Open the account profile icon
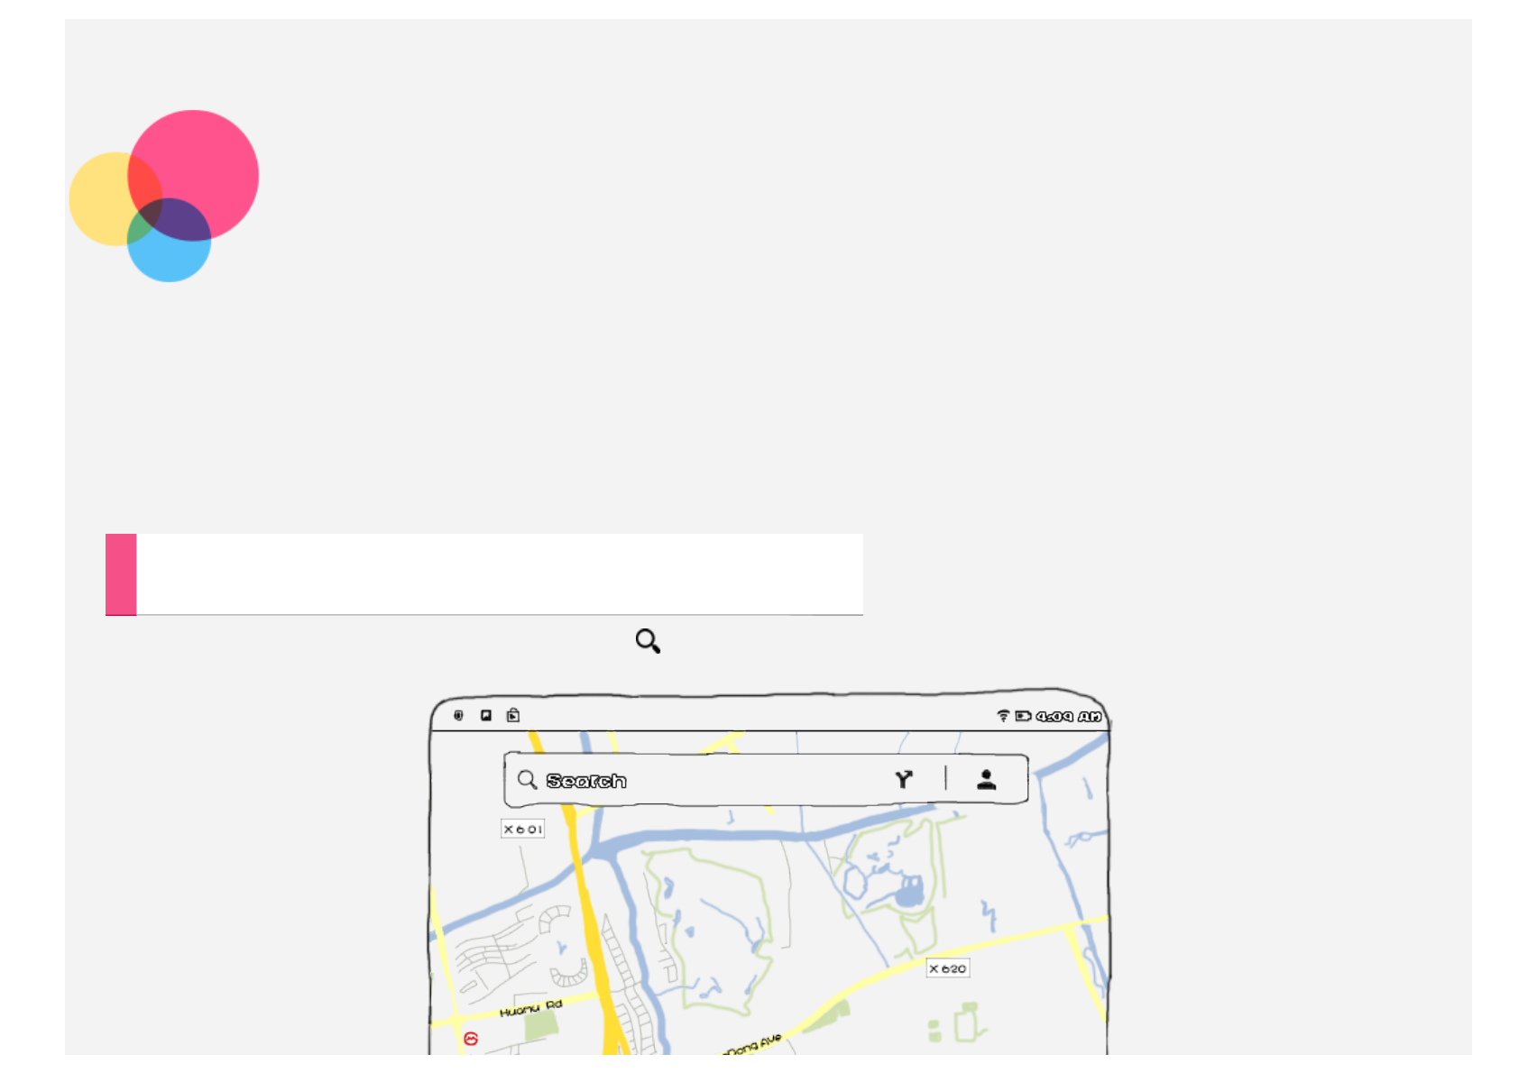This screenshot has height=1073, width=1519. tap(986, 779)
